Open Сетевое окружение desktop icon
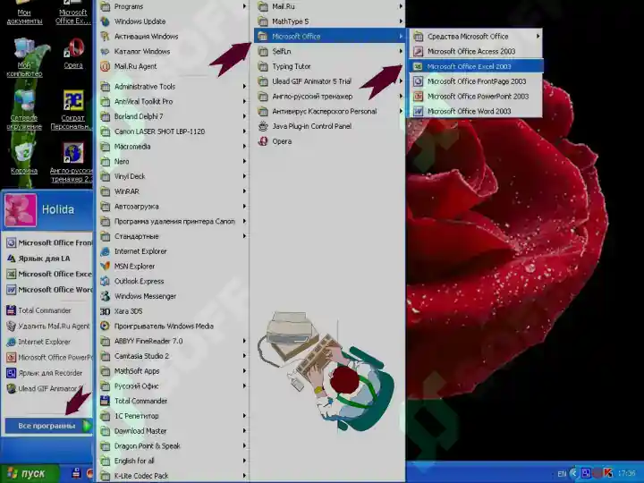This screenshot has width=644, height=483. tap(24, 110)
